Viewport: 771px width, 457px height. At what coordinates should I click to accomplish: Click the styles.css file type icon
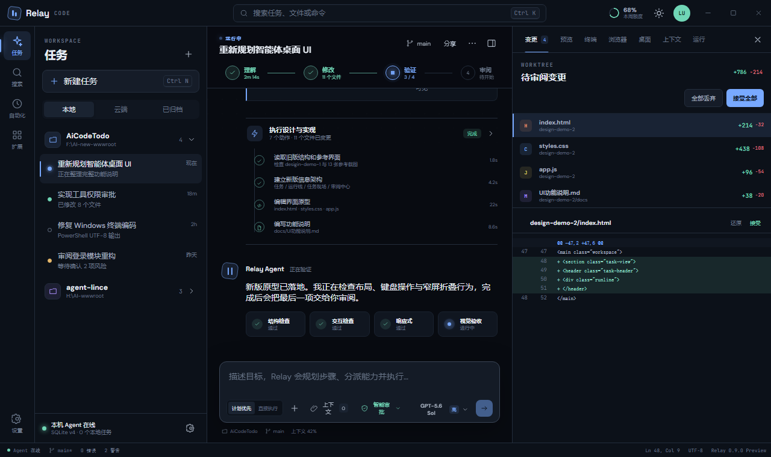tap(526, 149)
